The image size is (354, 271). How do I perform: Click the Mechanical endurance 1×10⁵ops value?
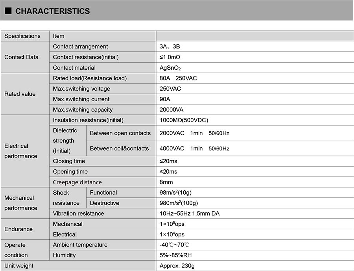[172, 224]
